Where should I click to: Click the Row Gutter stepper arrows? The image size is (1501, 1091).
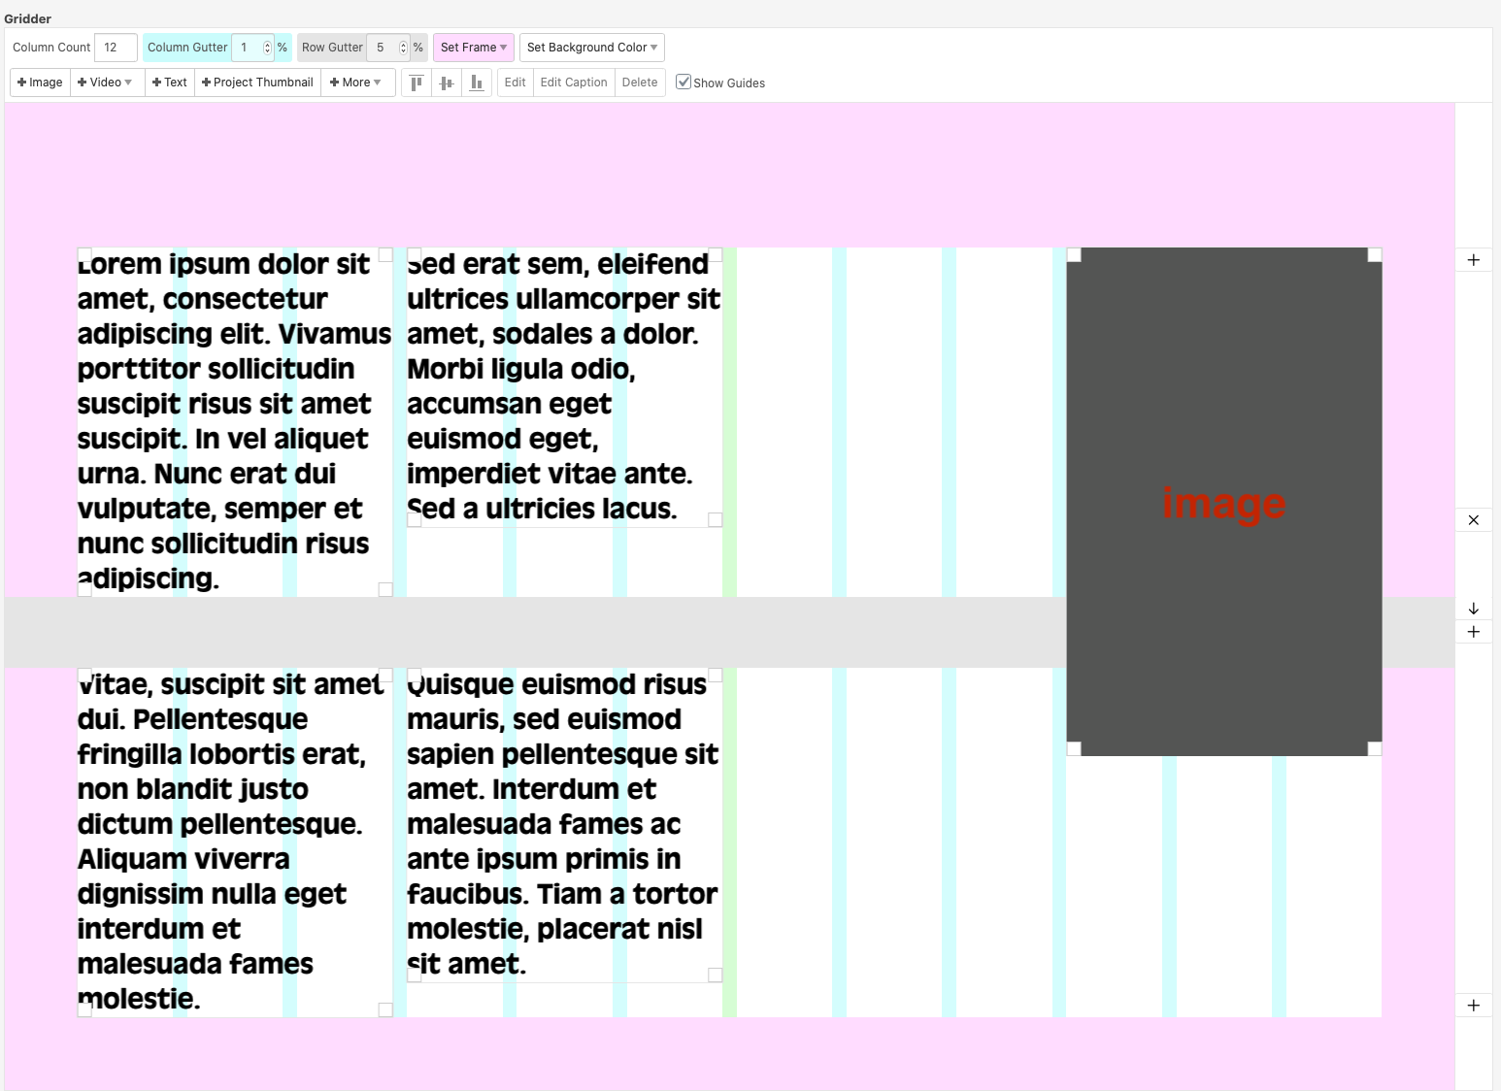click(403, 48)
